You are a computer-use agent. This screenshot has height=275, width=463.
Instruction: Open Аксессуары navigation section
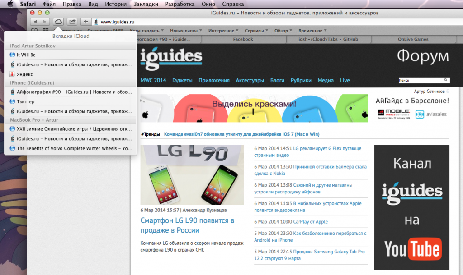250,80
